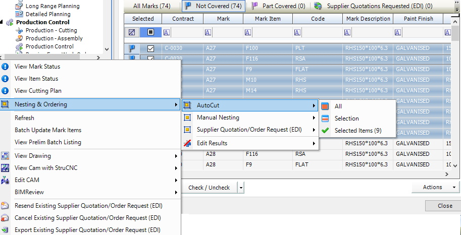Click the View Cam with StruCNC icon
The width and height of the screenshot is (461, 235).
[5, 168]
